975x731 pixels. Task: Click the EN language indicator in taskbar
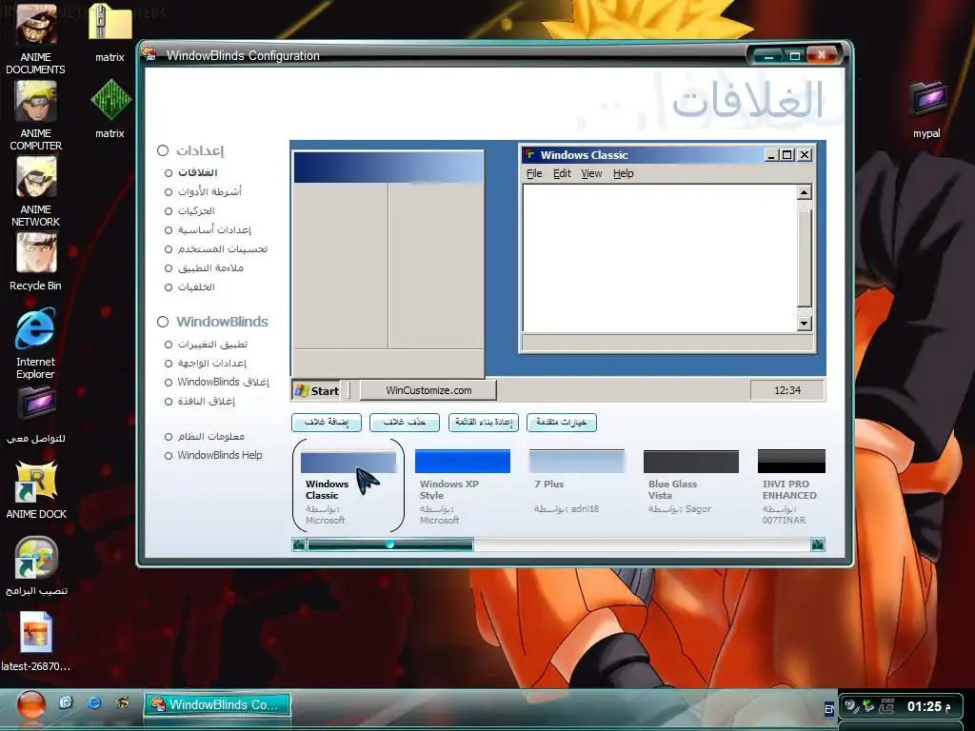(x=829, y=708)
